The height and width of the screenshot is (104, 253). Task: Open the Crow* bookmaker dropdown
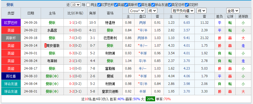[137, 11]
